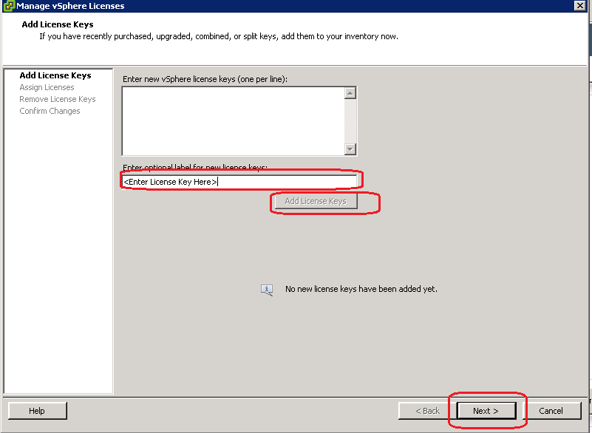
Task: Select the Add License Keys step in sidebar
Action: (x=55, y=75)
